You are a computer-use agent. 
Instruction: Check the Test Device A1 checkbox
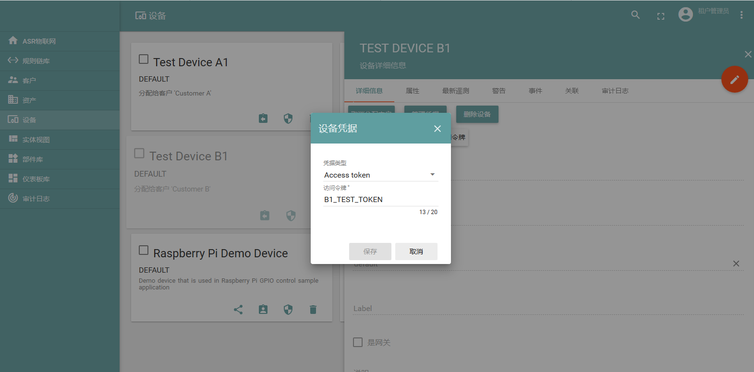(x=144, y=59)
